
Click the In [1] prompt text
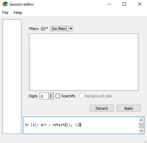point(31,125)
